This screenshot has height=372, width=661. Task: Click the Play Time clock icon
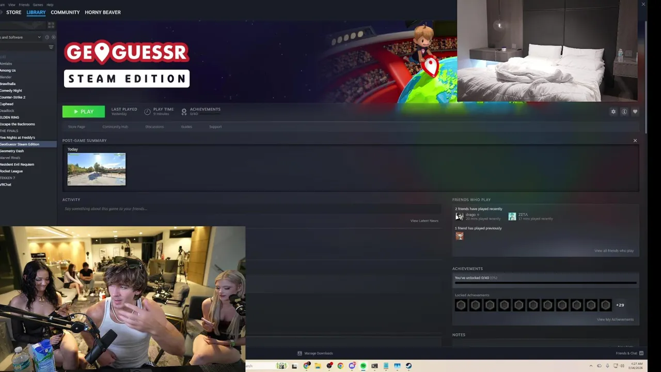[147, 112]
